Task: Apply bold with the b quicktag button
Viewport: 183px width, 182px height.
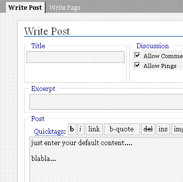Action: pyautogui.click(x=72, y=129)
